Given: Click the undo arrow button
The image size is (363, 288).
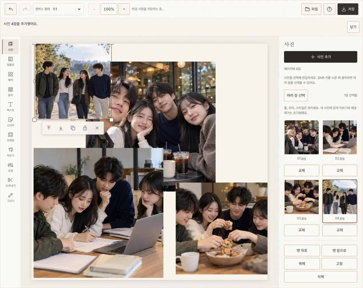Looking at the screenshot, I should tap(11, 9).
